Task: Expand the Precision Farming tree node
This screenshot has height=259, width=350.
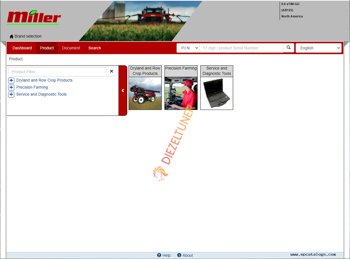Action: pyautogui.click(x=11, y=87)
